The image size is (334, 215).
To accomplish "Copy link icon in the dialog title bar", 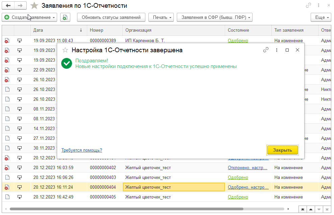I will pos(266,50).
